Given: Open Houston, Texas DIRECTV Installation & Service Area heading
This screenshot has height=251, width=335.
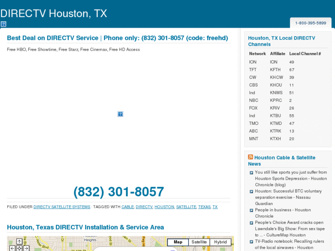Looking at the screenshot, I should (x=85, y=227).
